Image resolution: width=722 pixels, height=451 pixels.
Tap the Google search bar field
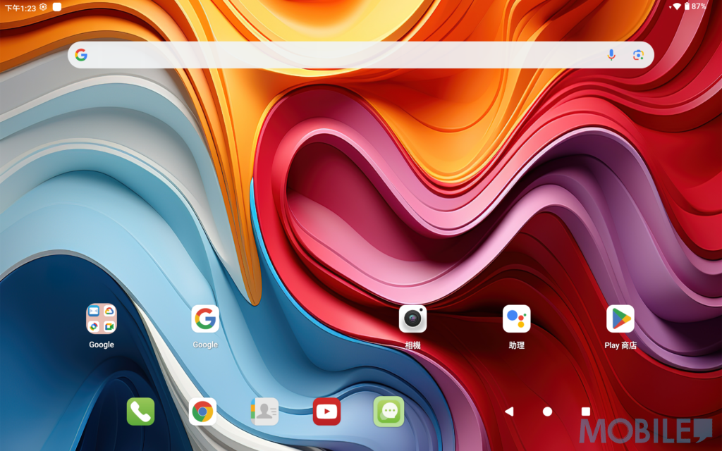click(x=345, y=55)
